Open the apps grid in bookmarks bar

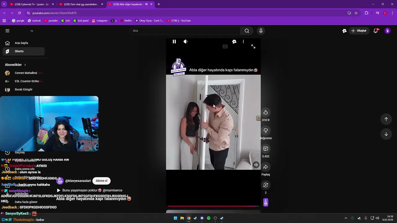coord(4,21)
